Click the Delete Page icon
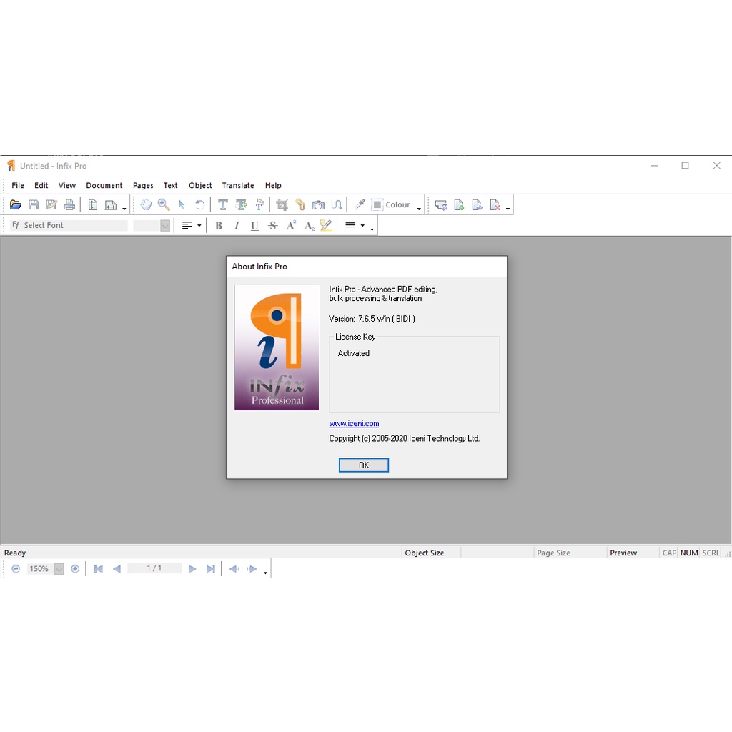 coord(495,204)
